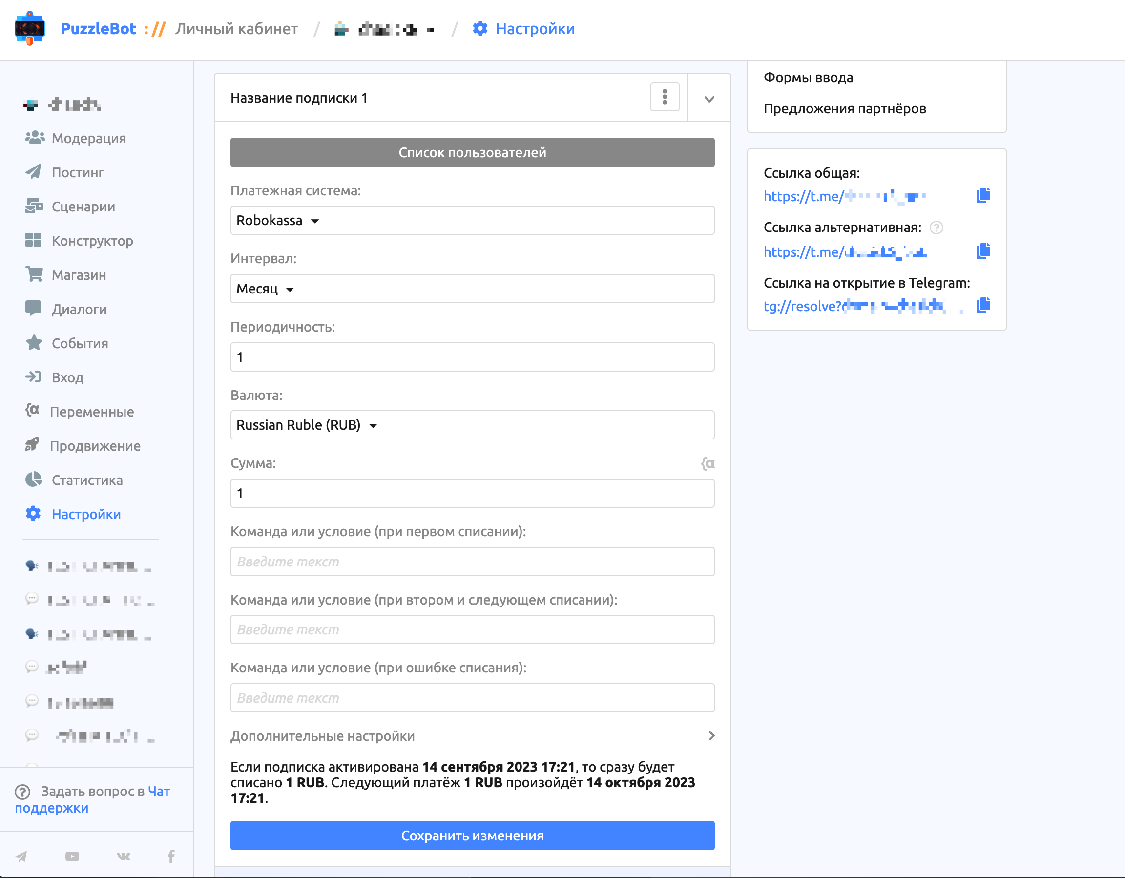Collapse the subscription panel with chevron
Viewport: 1125px width, 878px height.
click(709, 99)
